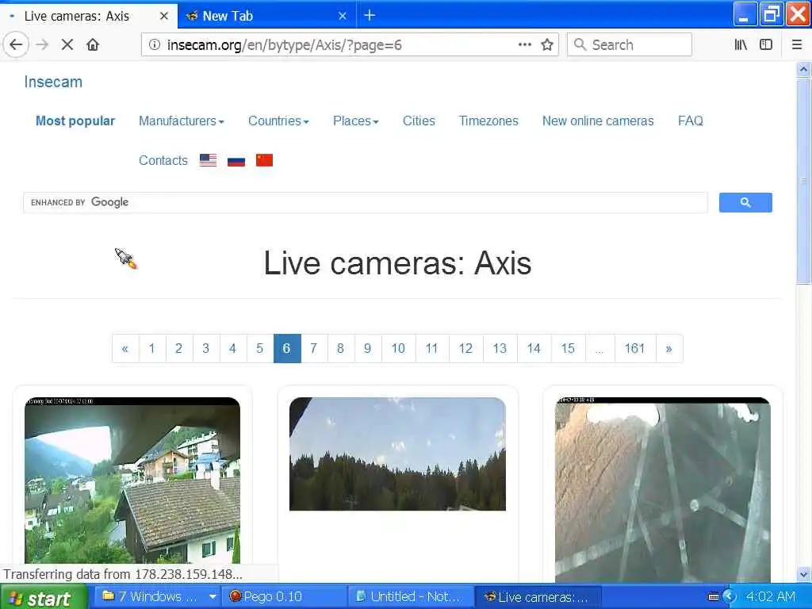Go to pagination page 2
The width and height of the screenshot is (812, 609).
point(179,349)
